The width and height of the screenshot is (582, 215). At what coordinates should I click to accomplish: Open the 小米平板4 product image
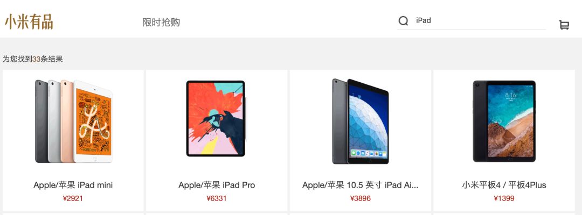(504, 121)
